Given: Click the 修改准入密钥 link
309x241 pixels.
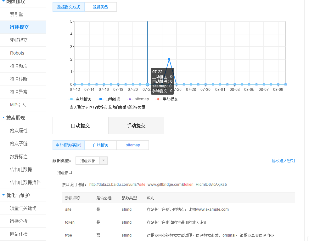Looking at the screenshot, I should coord(283,161).
